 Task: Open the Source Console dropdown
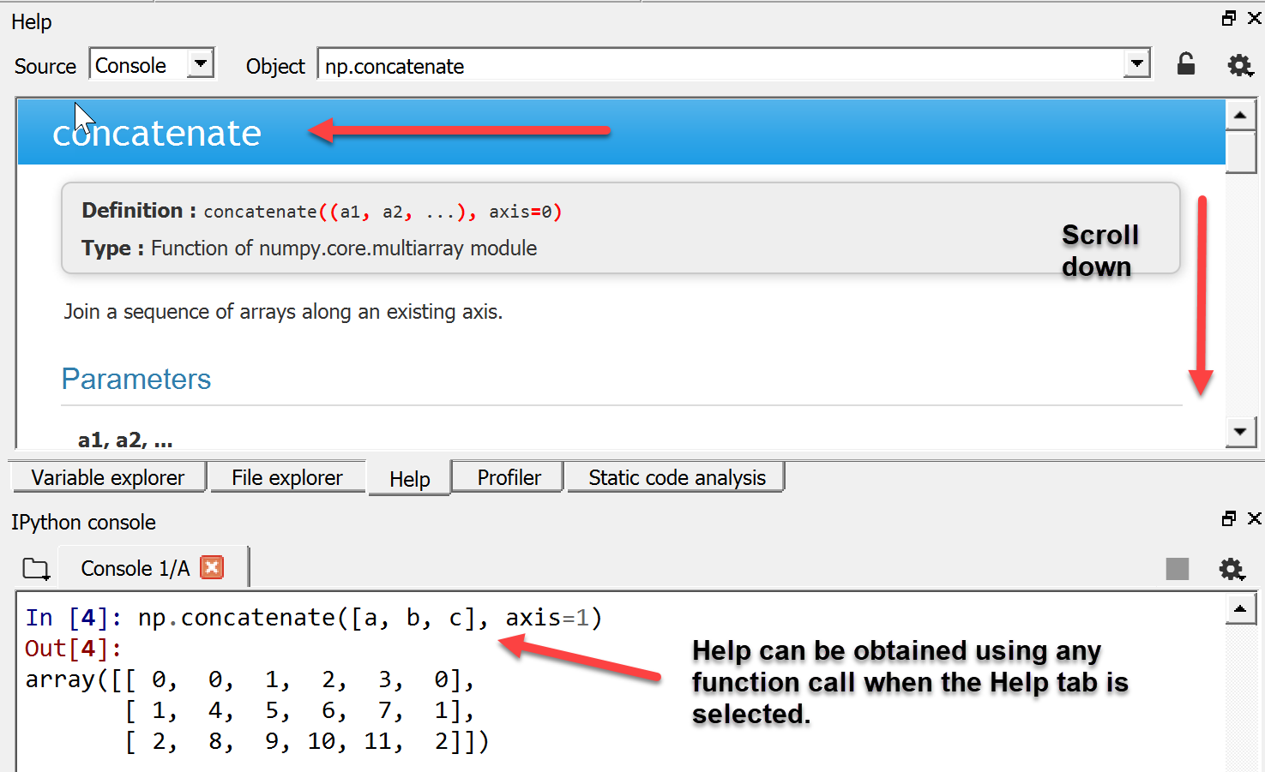point(153,64)
